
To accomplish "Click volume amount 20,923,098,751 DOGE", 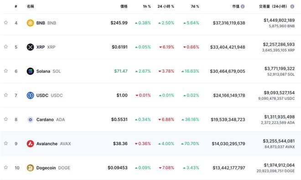I will [275, 171].
